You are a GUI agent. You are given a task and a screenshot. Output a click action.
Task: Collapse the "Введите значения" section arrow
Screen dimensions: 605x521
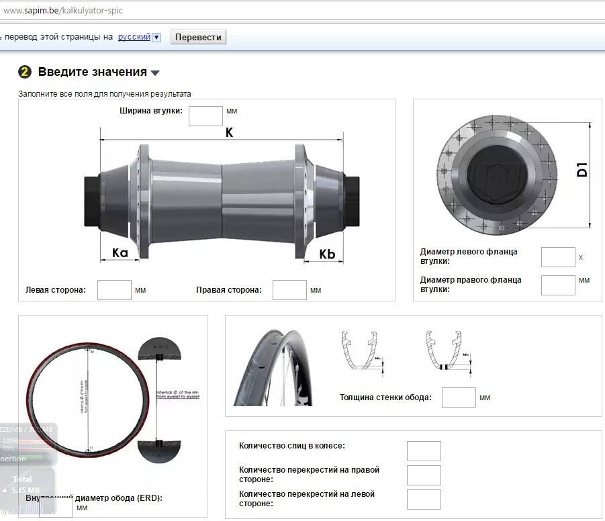click(x=155, y=73)
